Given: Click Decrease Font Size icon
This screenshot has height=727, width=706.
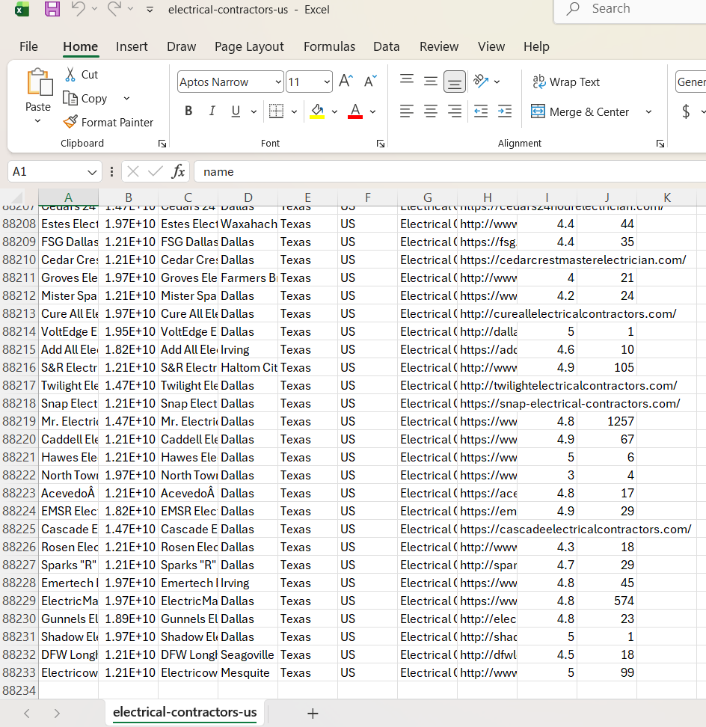Looking at the screenshot, I should coord(370,81).
